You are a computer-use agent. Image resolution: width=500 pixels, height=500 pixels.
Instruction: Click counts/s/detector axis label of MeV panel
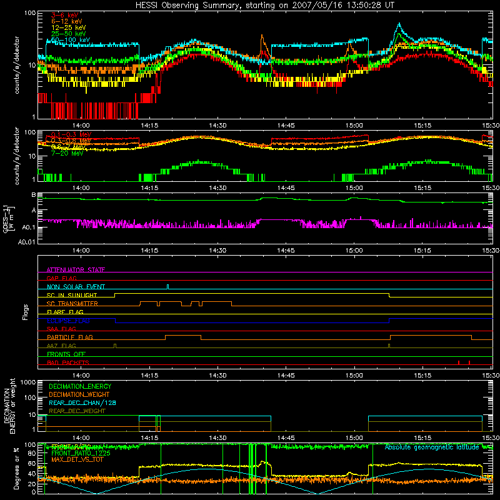tap(17, 156)
